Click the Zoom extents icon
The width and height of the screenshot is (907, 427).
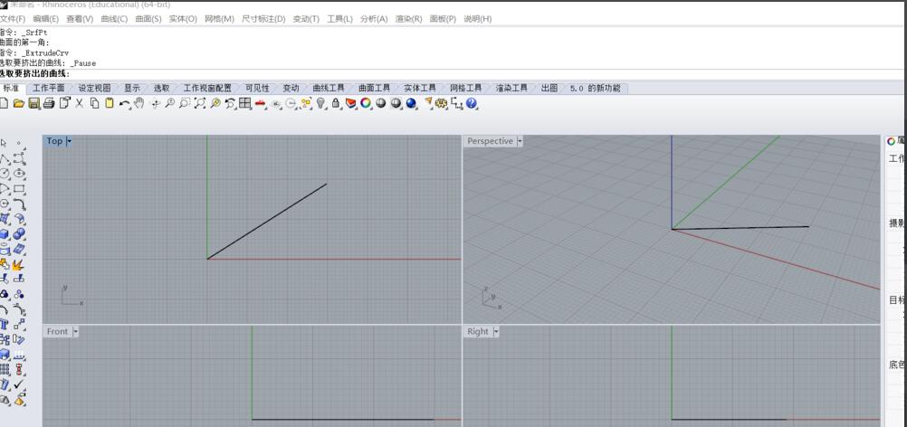pyautogui.click(x=200, y=103)
